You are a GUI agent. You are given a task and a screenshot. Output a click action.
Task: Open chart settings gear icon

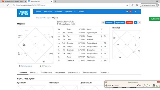click(x=139, y=23)
